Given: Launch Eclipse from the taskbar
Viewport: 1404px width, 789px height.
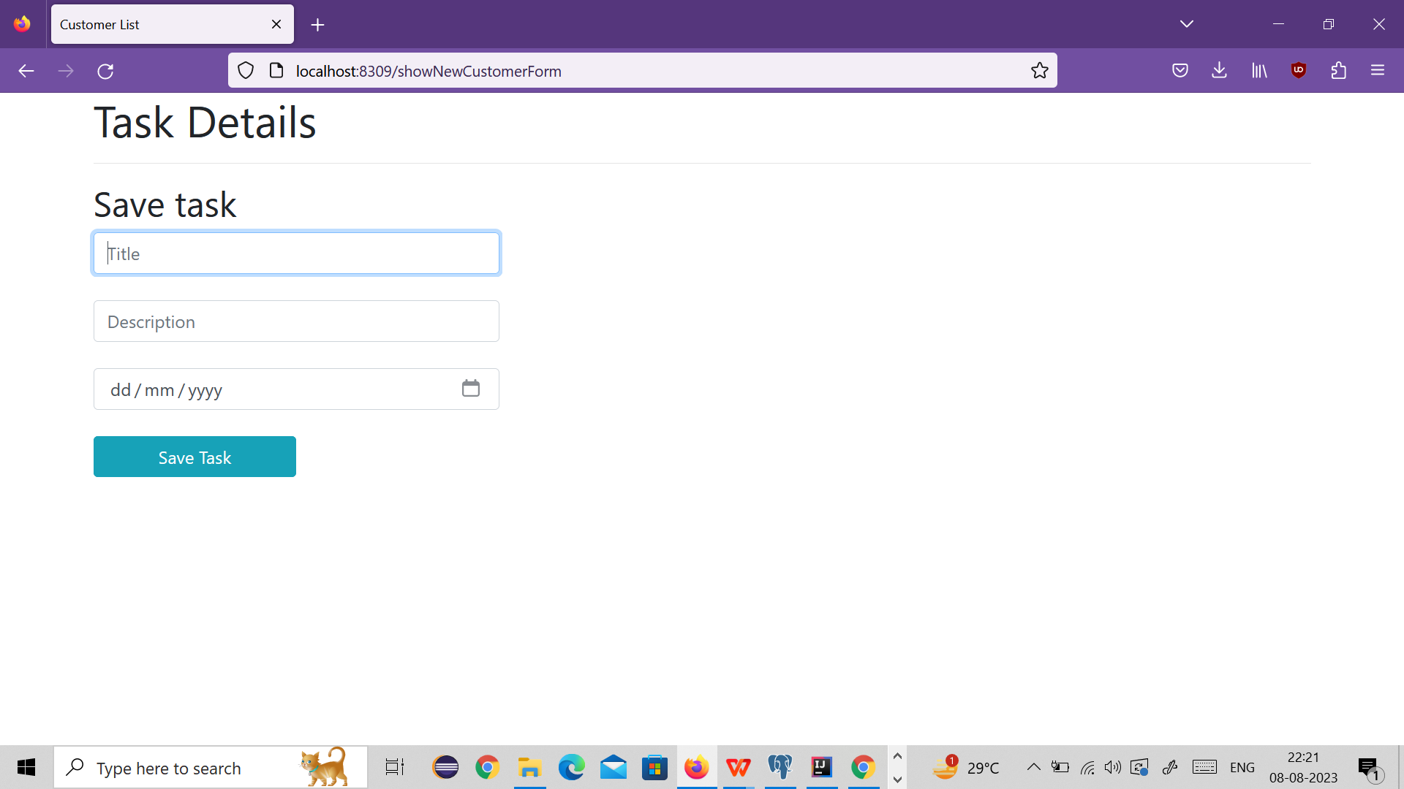Looking at the screenshot, I should (446, 767).
